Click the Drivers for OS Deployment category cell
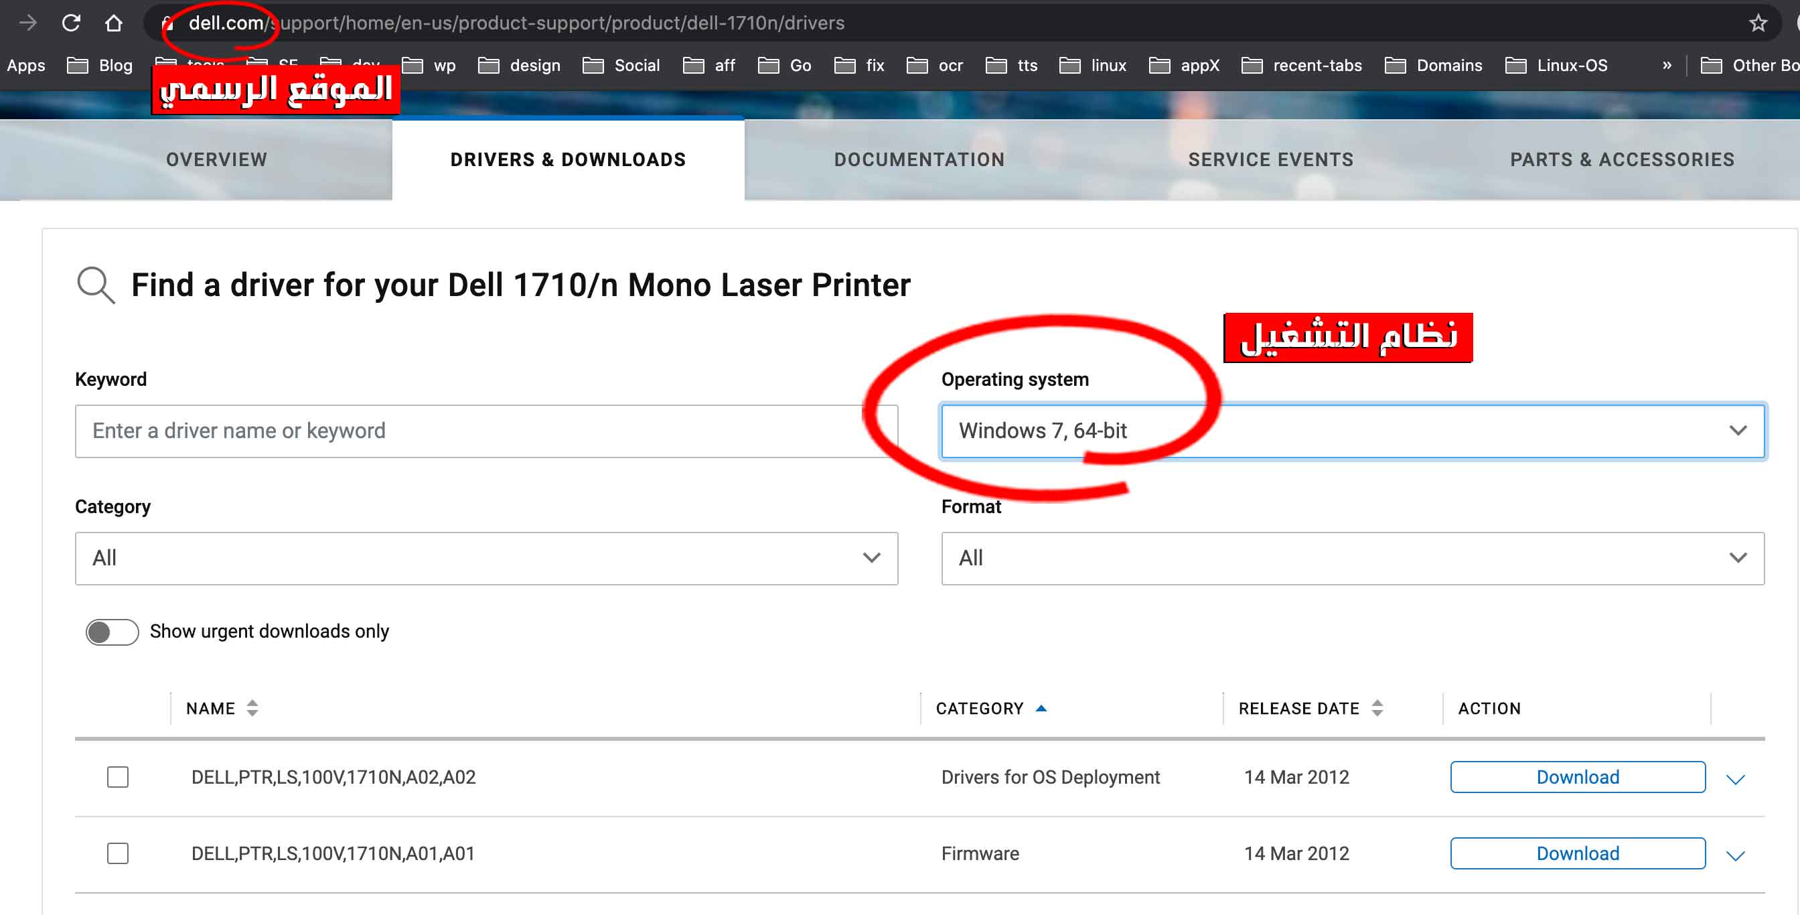 pyautogui.click(x=1050, y=776)
